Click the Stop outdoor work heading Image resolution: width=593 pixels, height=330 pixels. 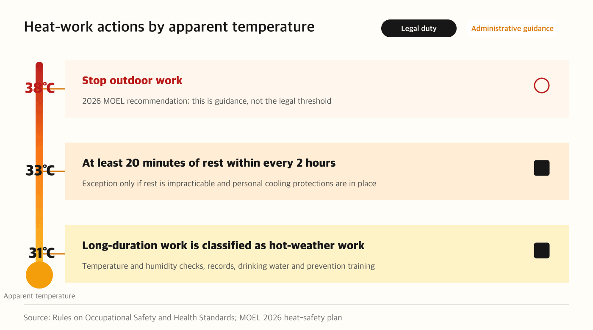[132, 80]
